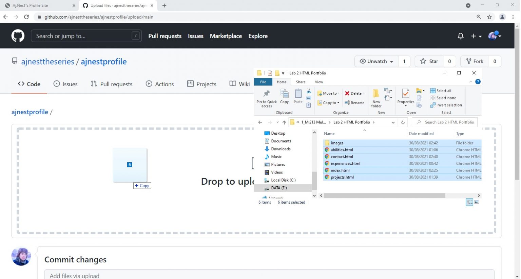Switch to repository Actions tab
Image resolution: width=521 pixels, height=279 pixels.
(160, 84)
